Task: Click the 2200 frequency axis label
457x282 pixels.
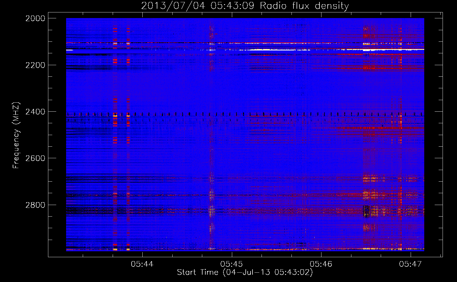Action: click(x=35, y=65)
